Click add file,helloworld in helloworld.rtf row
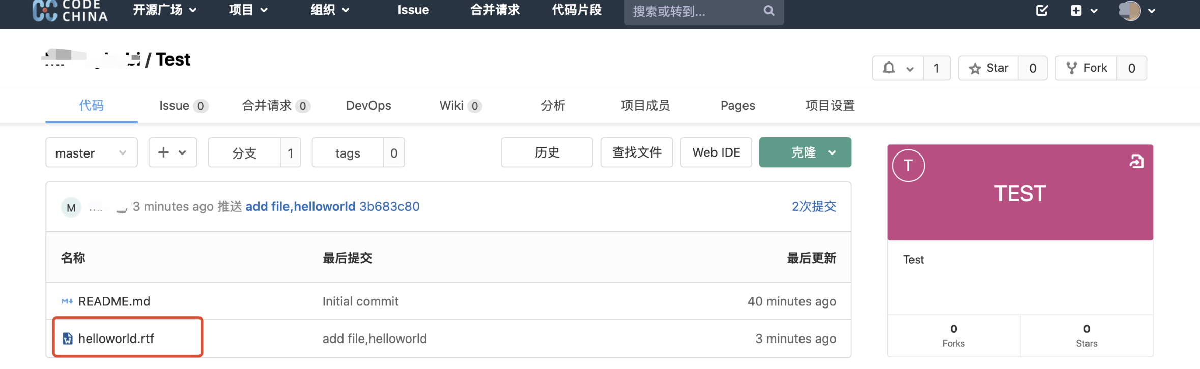Screen dimensions: 1200x369 [x=375, y=339]
